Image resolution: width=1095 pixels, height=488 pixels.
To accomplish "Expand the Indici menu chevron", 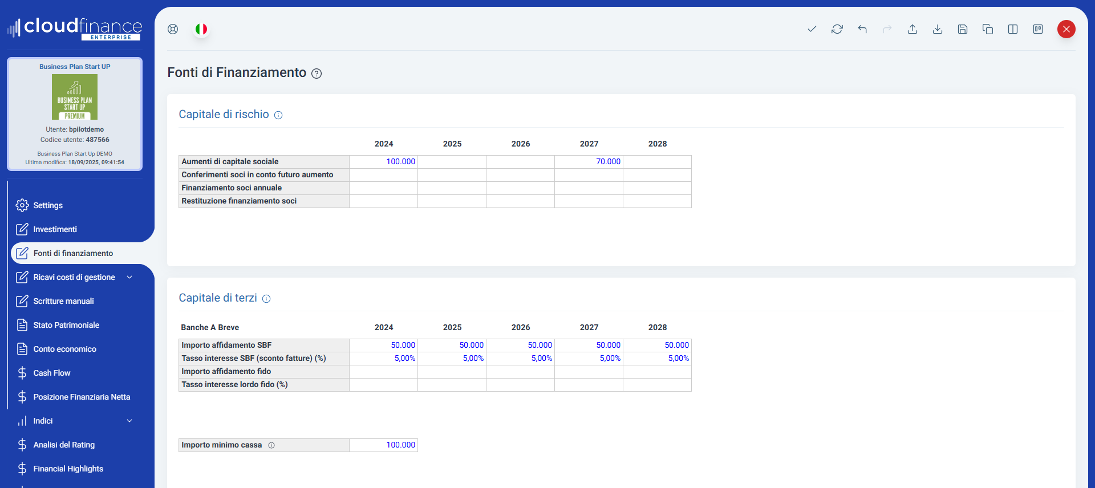I will (x=129, y=421).
